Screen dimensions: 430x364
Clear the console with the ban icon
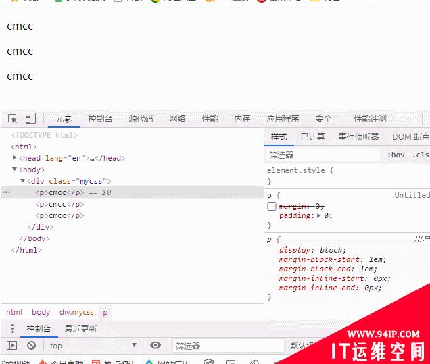tap(32, 345)
